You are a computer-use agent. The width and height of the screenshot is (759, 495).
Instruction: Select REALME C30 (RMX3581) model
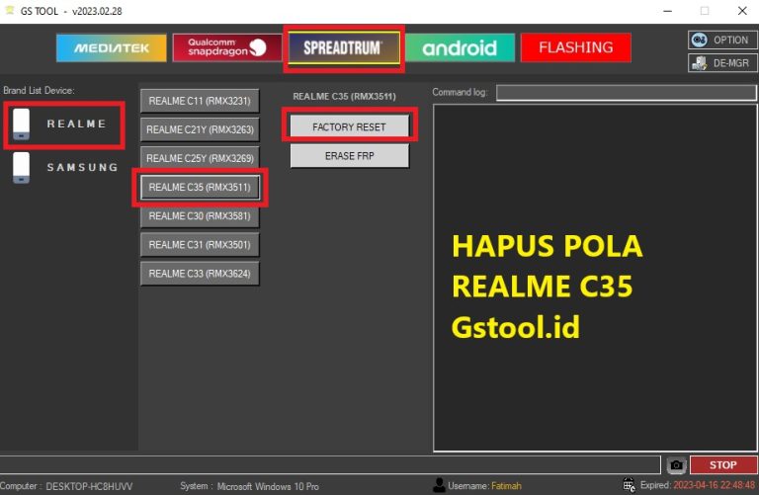pos(200,215)
